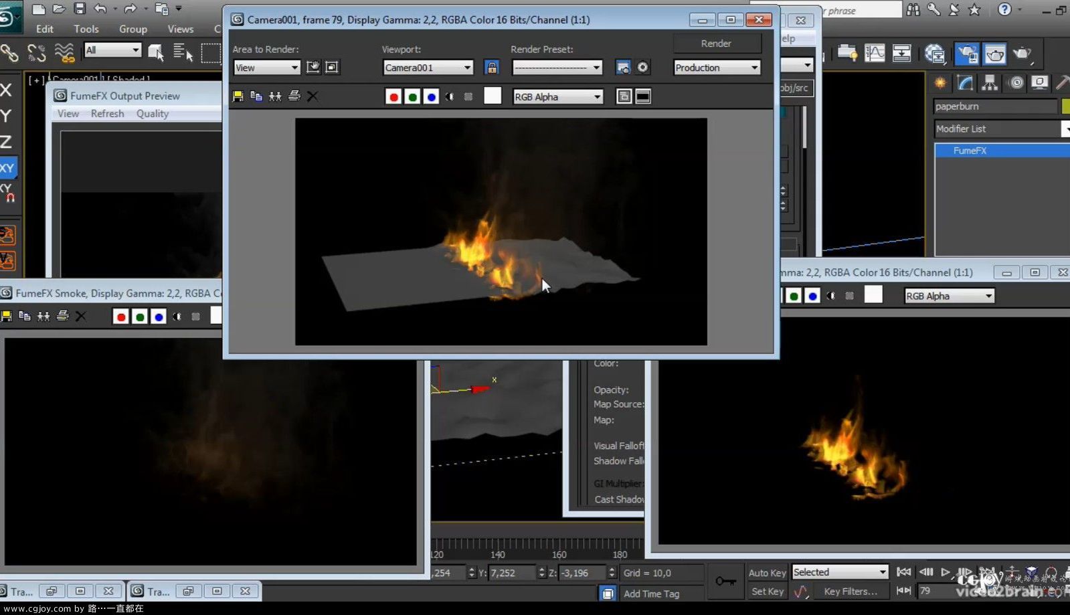Open Selected key filter dropdown
The height and width of the screenshot is (615, 1070).
point(840,572)
